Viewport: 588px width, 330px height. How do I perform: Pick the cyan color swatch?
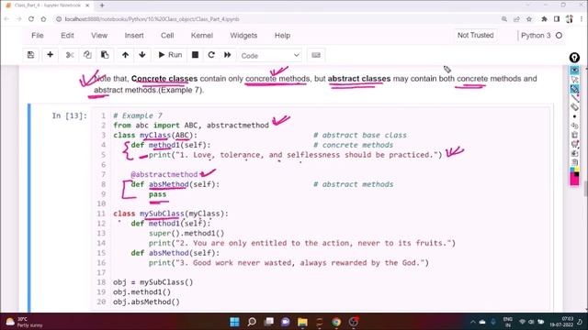(572, 170)
